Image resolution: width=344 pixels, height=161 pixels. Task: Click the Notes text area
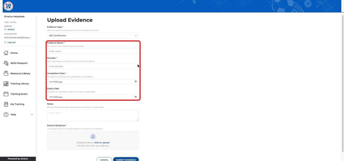click(x=93, y=115)
